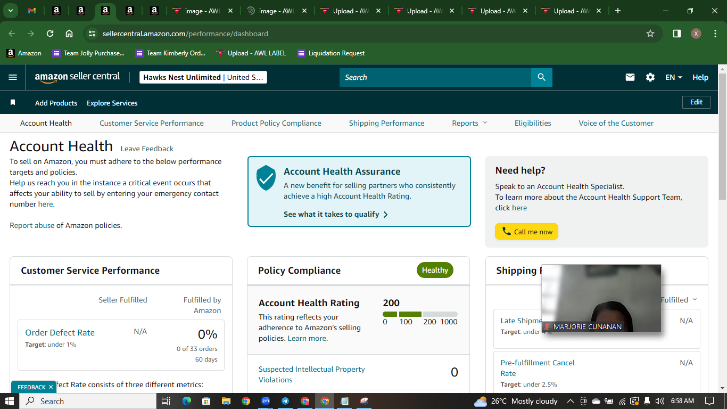This screenshot has height=409, width=727.
Task: Expand the Reports dropdown menu
Action: [x=469, y=123]
